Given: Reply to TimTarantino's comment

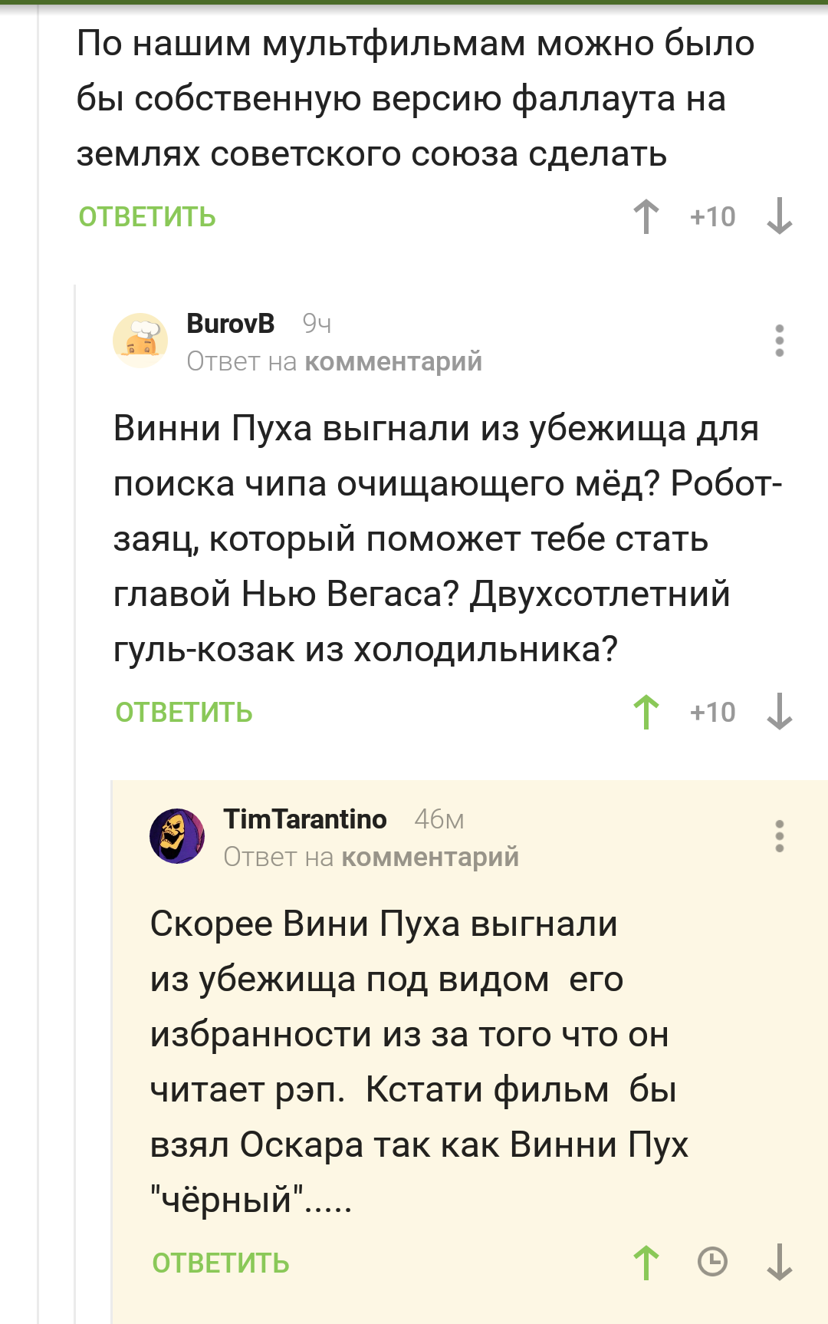Looking at the screenshot, I should (x=221, y=1263).
